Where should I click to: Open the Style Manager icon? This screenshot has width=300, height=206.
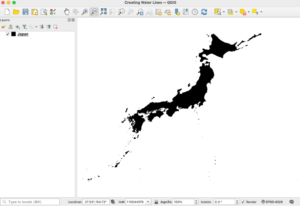pos(53,12)
